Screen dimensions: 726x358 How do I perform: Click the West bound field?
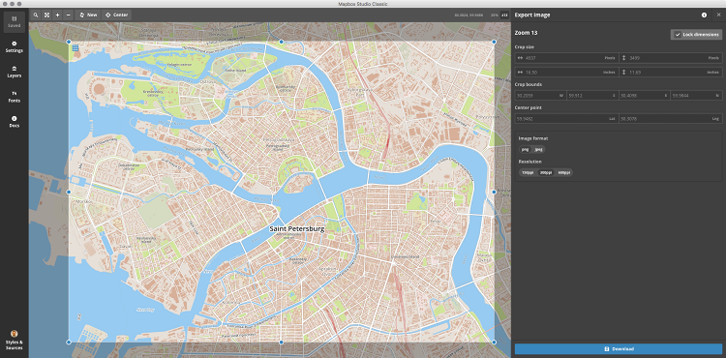(540, 95)
